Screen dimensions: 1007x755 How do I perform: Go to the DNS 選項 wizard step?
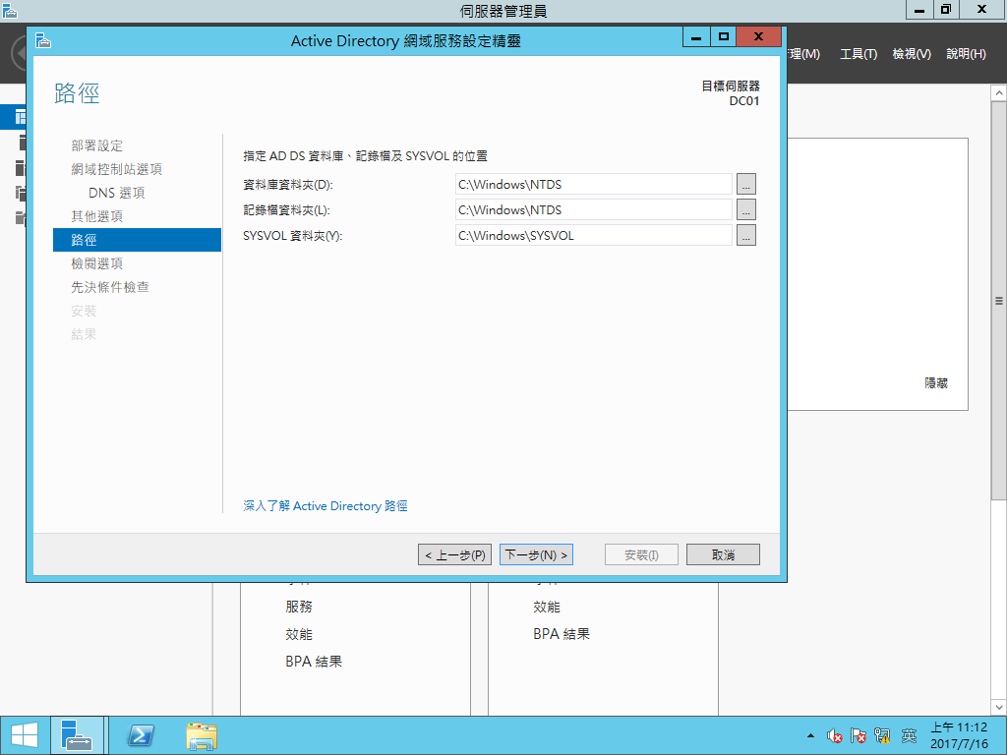117,193
